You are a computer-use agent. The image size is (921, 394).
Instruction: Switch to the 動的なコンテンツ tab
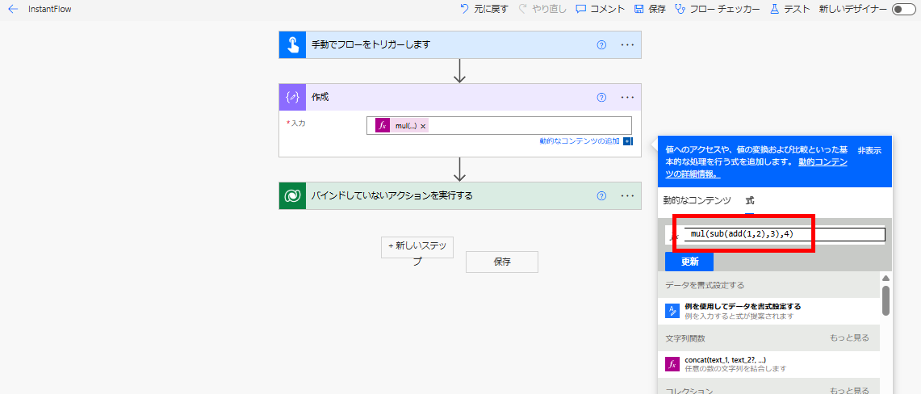(697, 200)
